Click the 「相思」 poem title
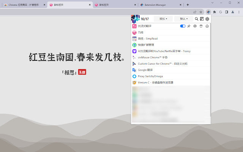The image size is (243, 152). tap(69, 73)
